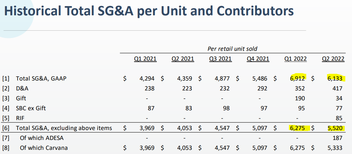Click the value 4,877 for Q3 2021
This screenshot has width=352, height=154.
point(222,79)
